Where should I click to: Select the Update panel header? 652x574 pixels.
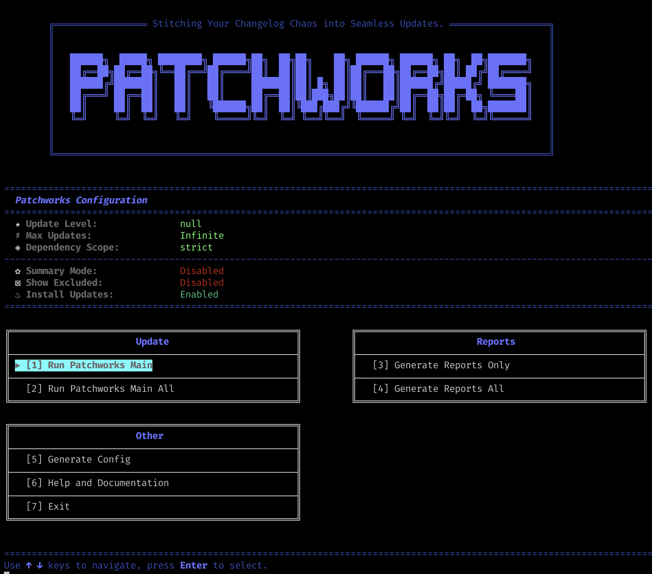152,341
